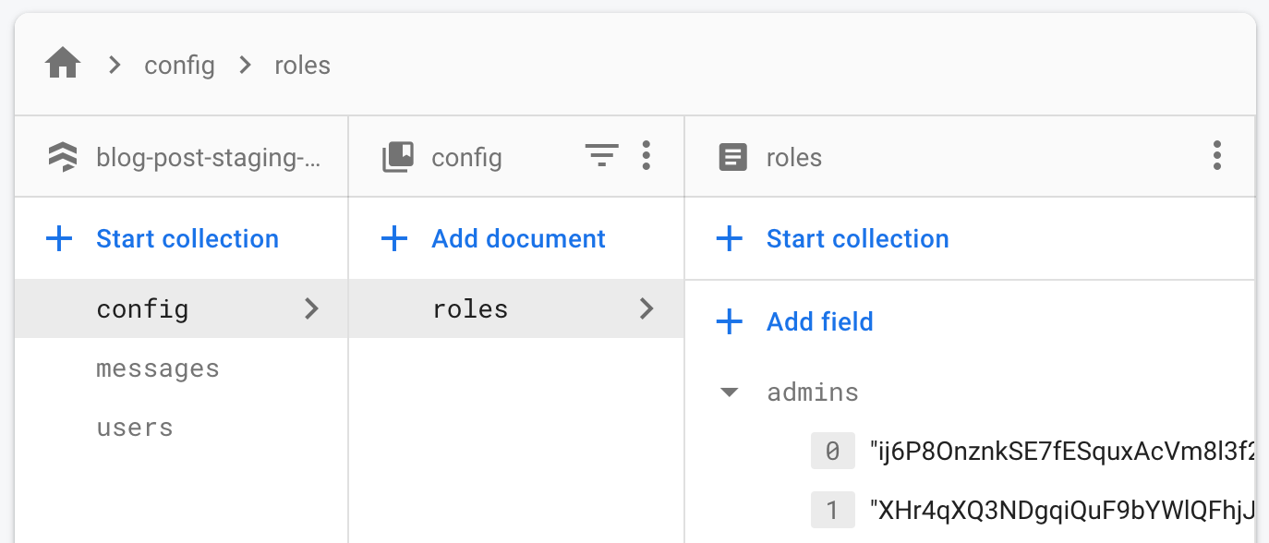Collapse the admins array field
The height and width of the screenshot is (543, 1269).
coord(730,392)
